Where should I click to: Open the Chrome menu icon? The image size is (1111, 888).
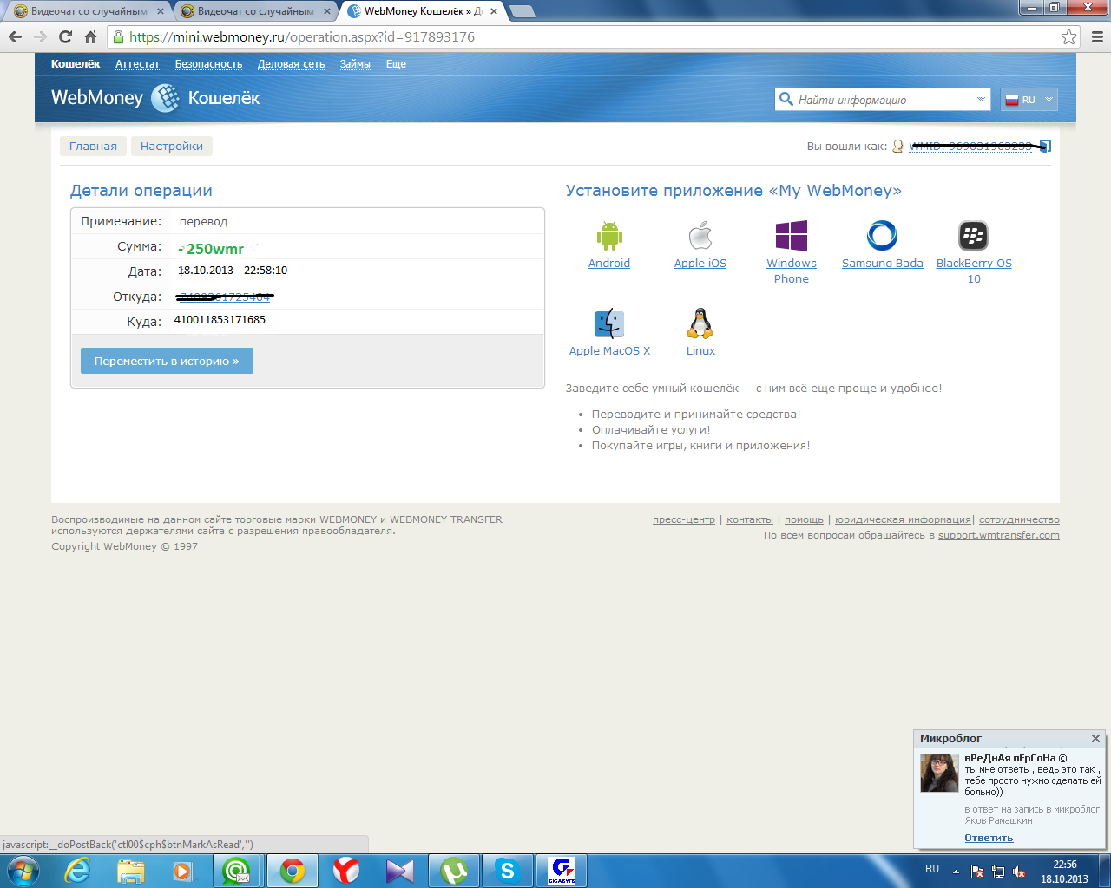(x=1096, y=36)
